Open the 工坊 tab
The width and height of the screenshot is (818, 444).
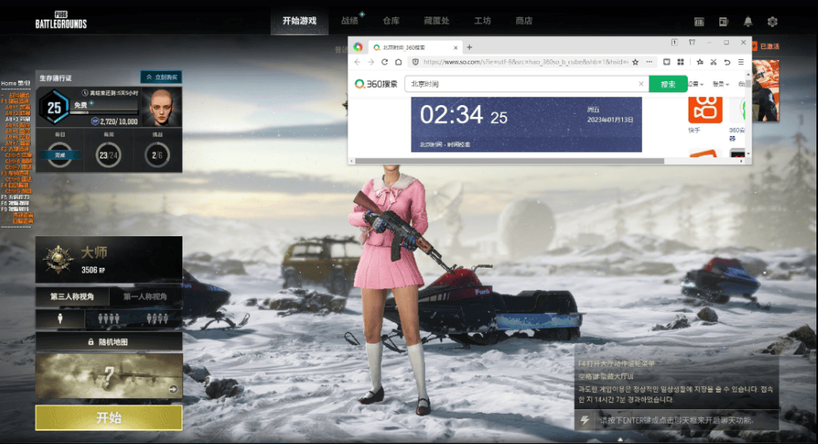click(482, 21)
